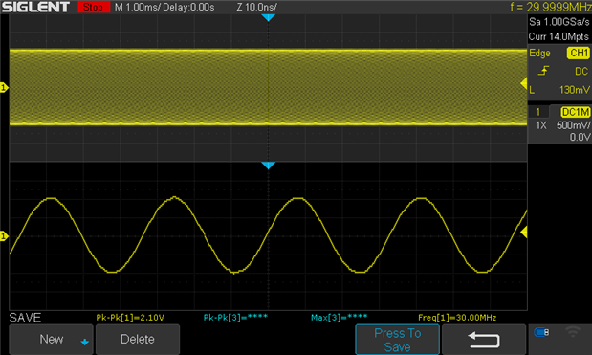The width and height of the screenshot is (592, 355).
Task: Click the Delete softkey
Action: point(138,340)
